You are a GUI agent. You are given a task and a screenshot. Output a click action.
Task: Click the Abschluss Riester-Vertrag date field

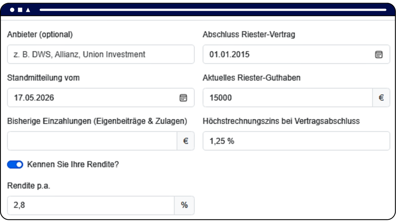[296, 54]
